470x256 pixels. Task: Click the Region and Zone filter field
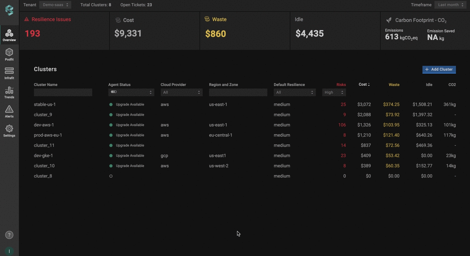click(x=238, y=92)
